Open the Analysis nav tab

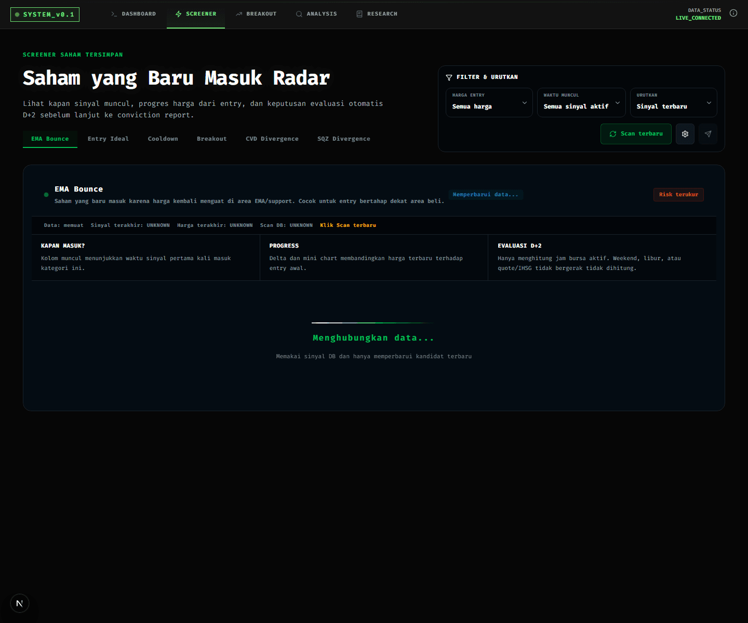(316, 14)
